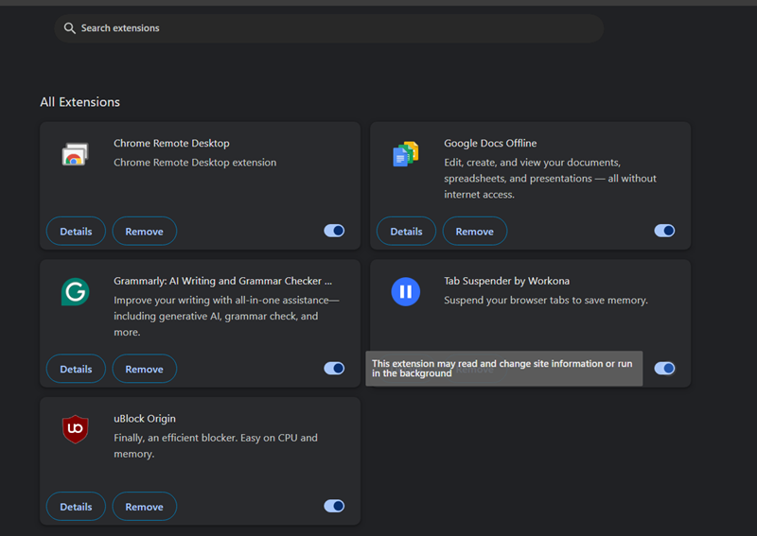Click "Chrome Remote Desktop extension" description
Image resolution: width=757 pixels, height=536 pixels.
pyautogui.click(x=195, y=163)
